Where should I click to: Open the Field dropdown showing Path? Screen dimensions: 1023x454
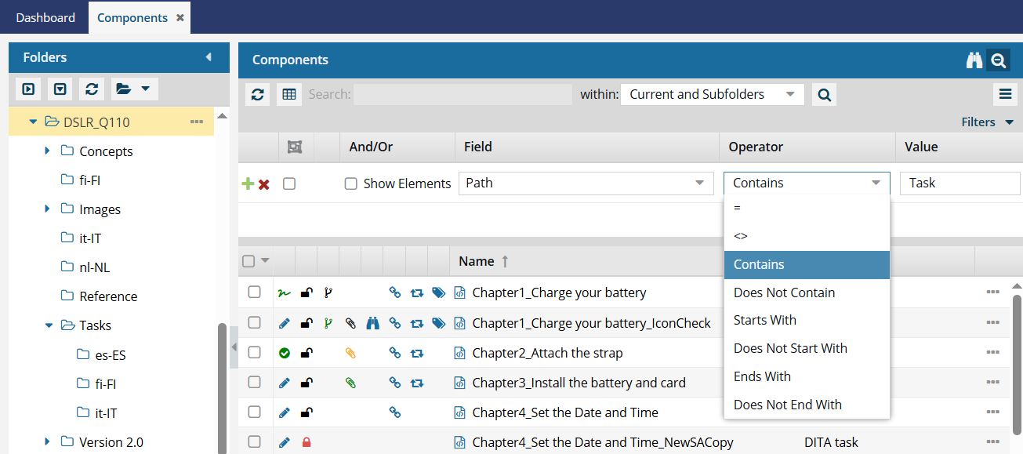(586, 183)
